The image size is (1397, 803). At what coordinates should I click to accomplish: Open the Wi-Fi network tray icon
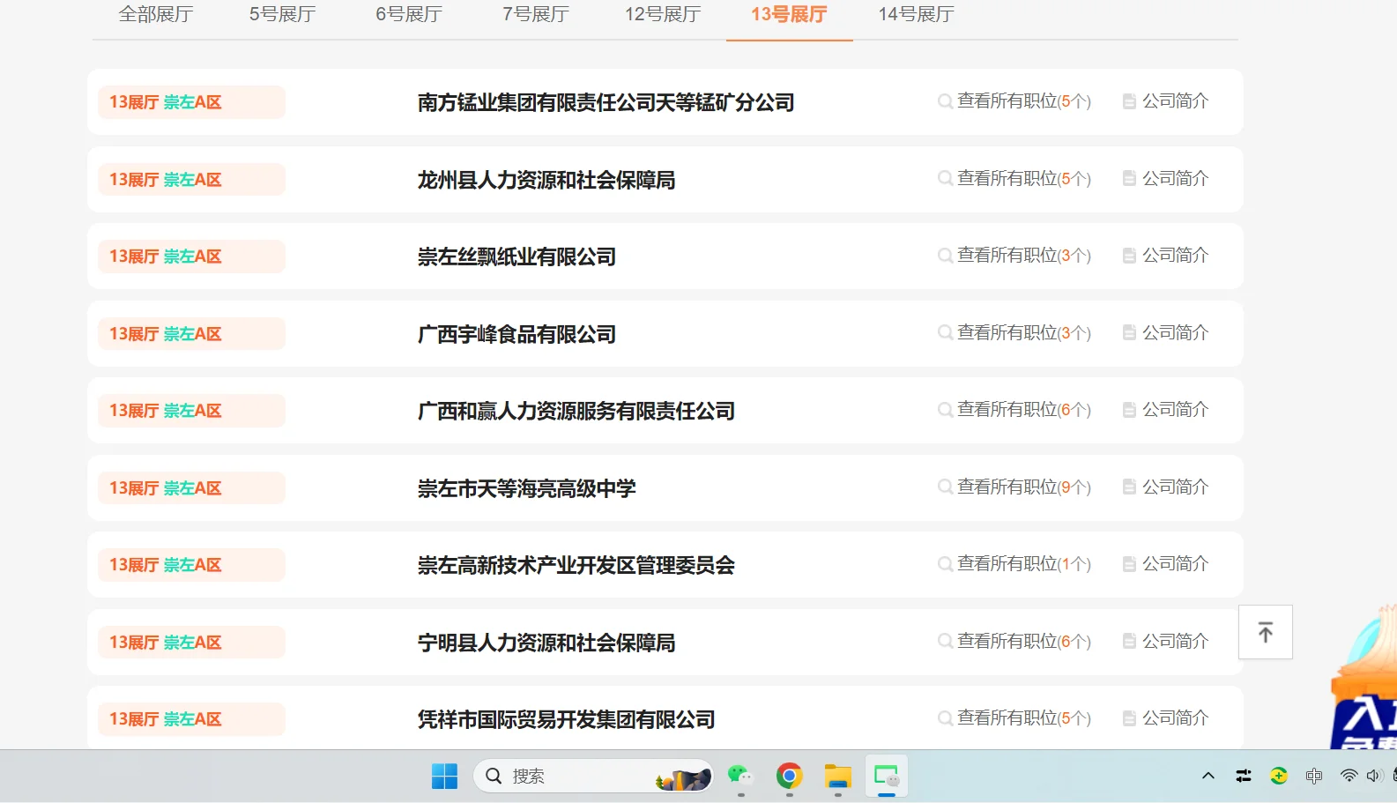point(1349,776)
